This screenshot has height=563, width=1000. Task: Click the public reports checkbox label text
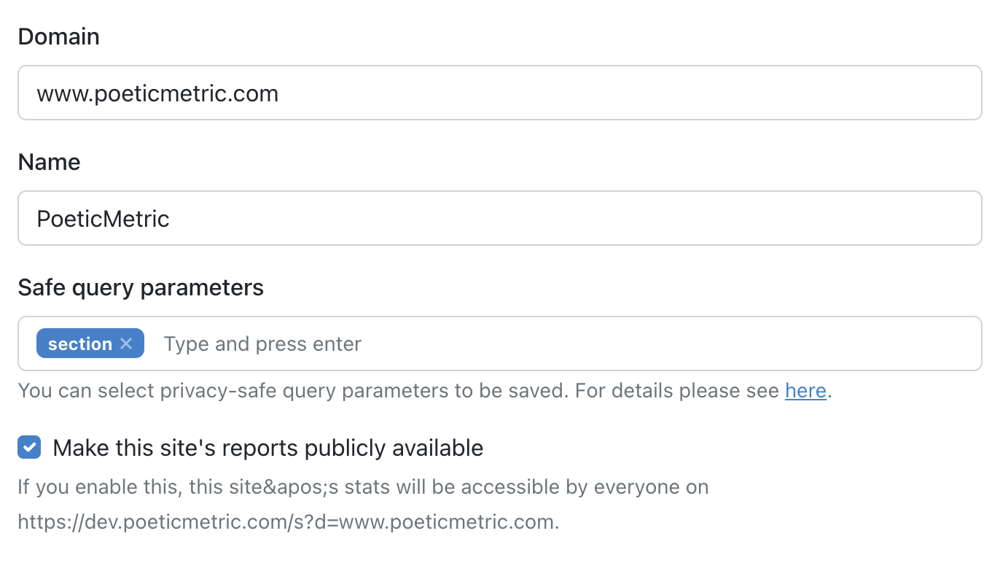[x=267, y=447]
